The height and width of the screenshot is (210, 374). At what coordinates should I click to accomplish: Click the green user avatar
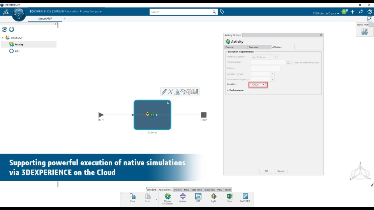click(x=344, y=12)
